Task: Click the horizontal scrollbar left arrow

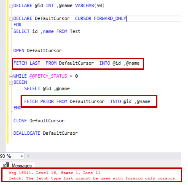Action: [x=28, y=156]
